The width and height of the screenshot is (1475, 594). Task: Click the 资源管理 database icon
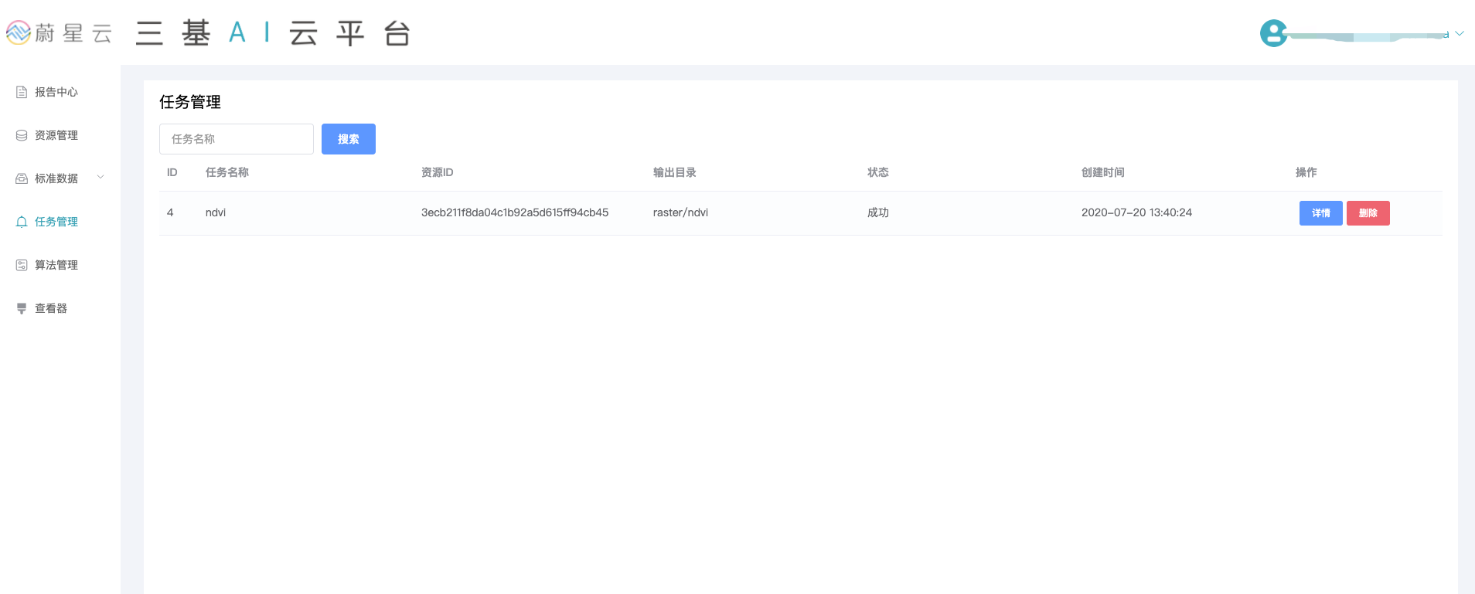tap(22, 135)
